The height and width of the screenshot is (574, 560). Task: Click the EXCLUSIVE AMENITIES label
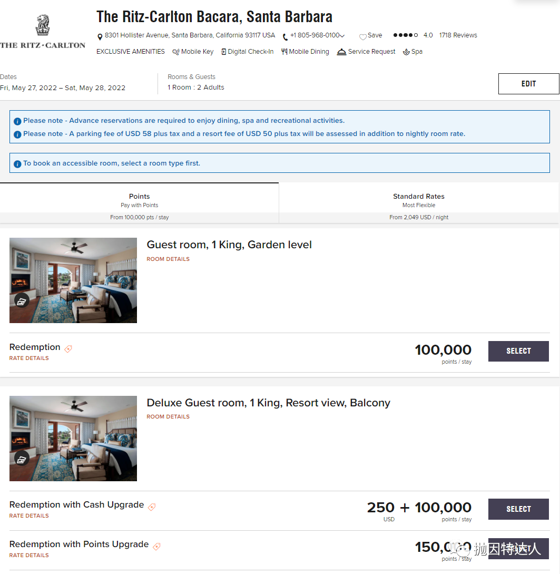click(x=131, y=52)
